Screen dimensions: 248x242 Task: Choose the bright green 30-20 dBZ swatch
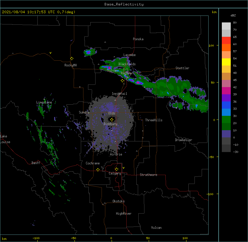[x=226, y=120]
